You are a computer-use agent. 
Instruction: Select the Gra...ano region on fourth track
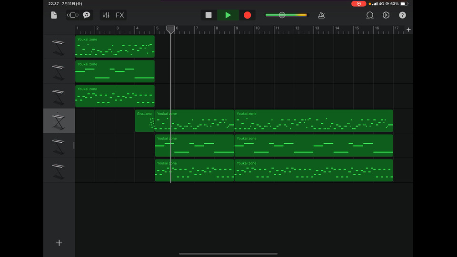[145, 121]
